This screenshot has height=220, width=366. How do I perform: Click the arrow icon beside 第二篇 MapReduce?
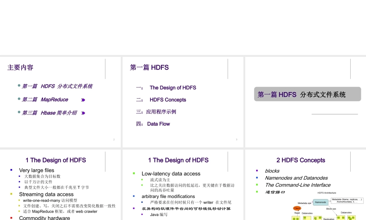click(x=83, y=100)
